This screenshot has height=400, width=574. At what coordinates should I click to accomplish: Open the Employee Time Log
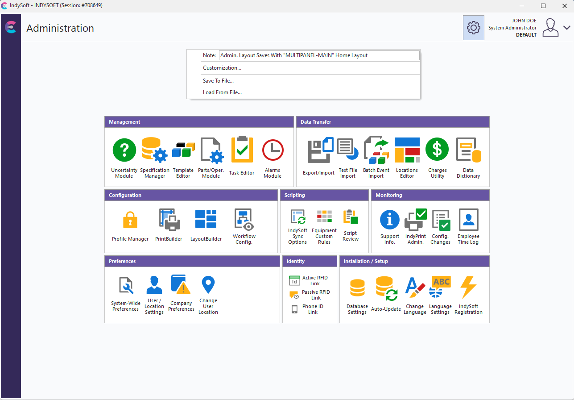(468, 220)
